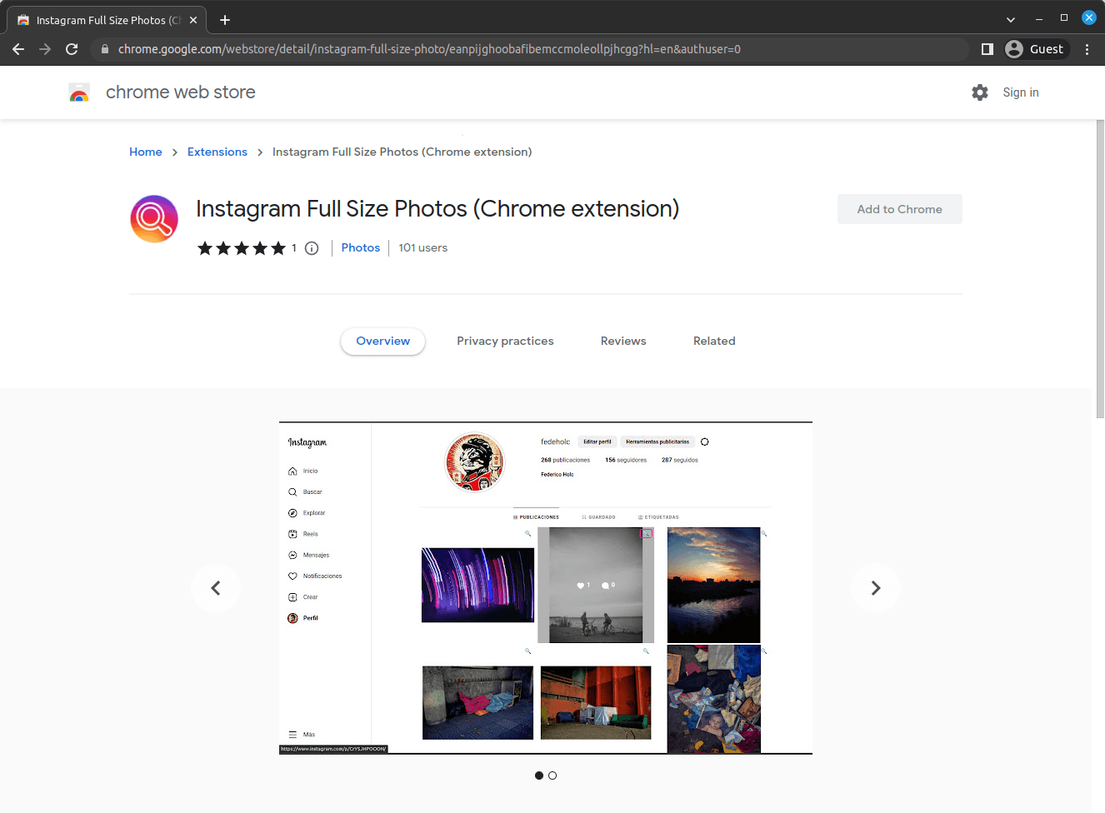Show next screenshot in carousel
1105x813 pixels.
tap(876, 588)
